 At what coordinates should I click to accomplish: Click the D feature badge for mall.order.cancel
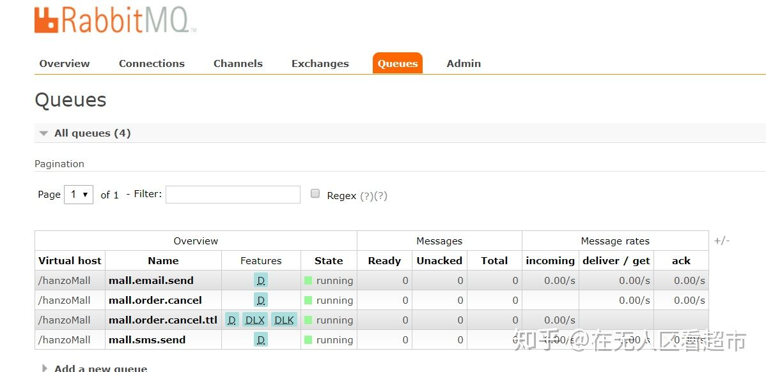[261, 301]
